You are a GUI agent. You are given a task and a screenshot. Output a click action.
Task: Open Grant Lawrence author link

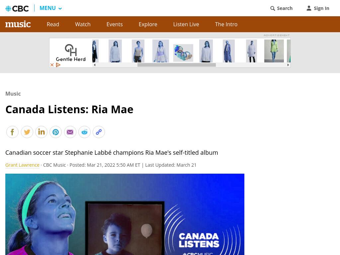(x=22, y=165)
